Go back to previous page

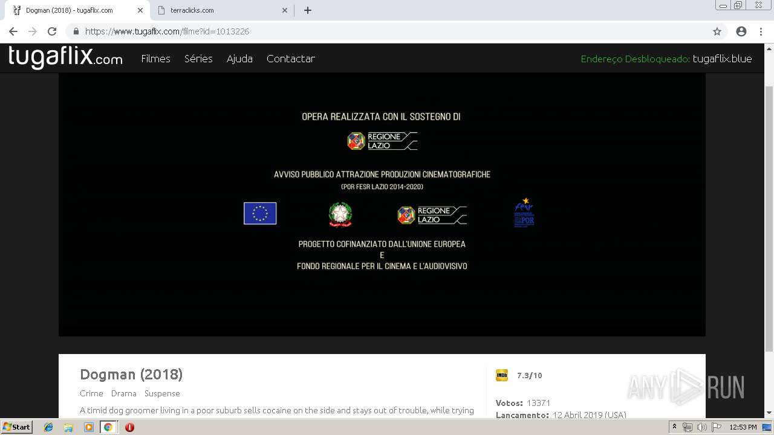[x=13, y=31]
